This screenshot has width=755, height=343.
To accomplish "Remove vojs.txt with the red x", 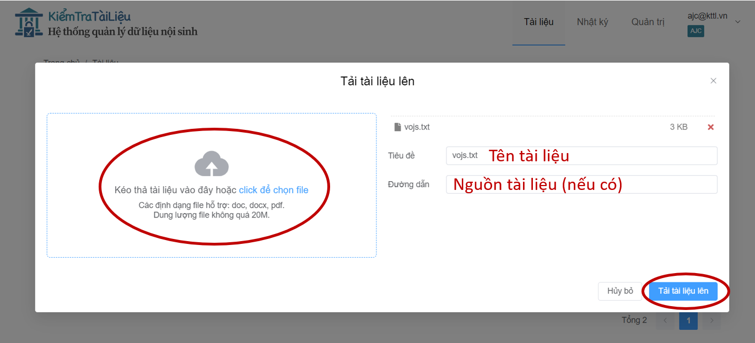I will [710, 127].
